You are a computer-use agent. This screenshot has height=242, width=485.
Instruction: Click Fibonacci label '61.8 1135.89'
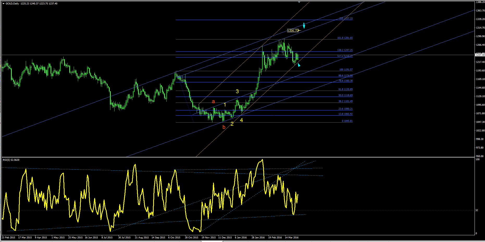point(345,89)
